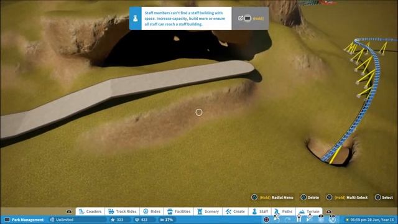Select the Terrain tab

tap(309, 212)
